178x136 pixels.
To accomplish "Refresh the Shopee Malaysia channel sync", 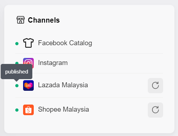I will coord(155,110).
